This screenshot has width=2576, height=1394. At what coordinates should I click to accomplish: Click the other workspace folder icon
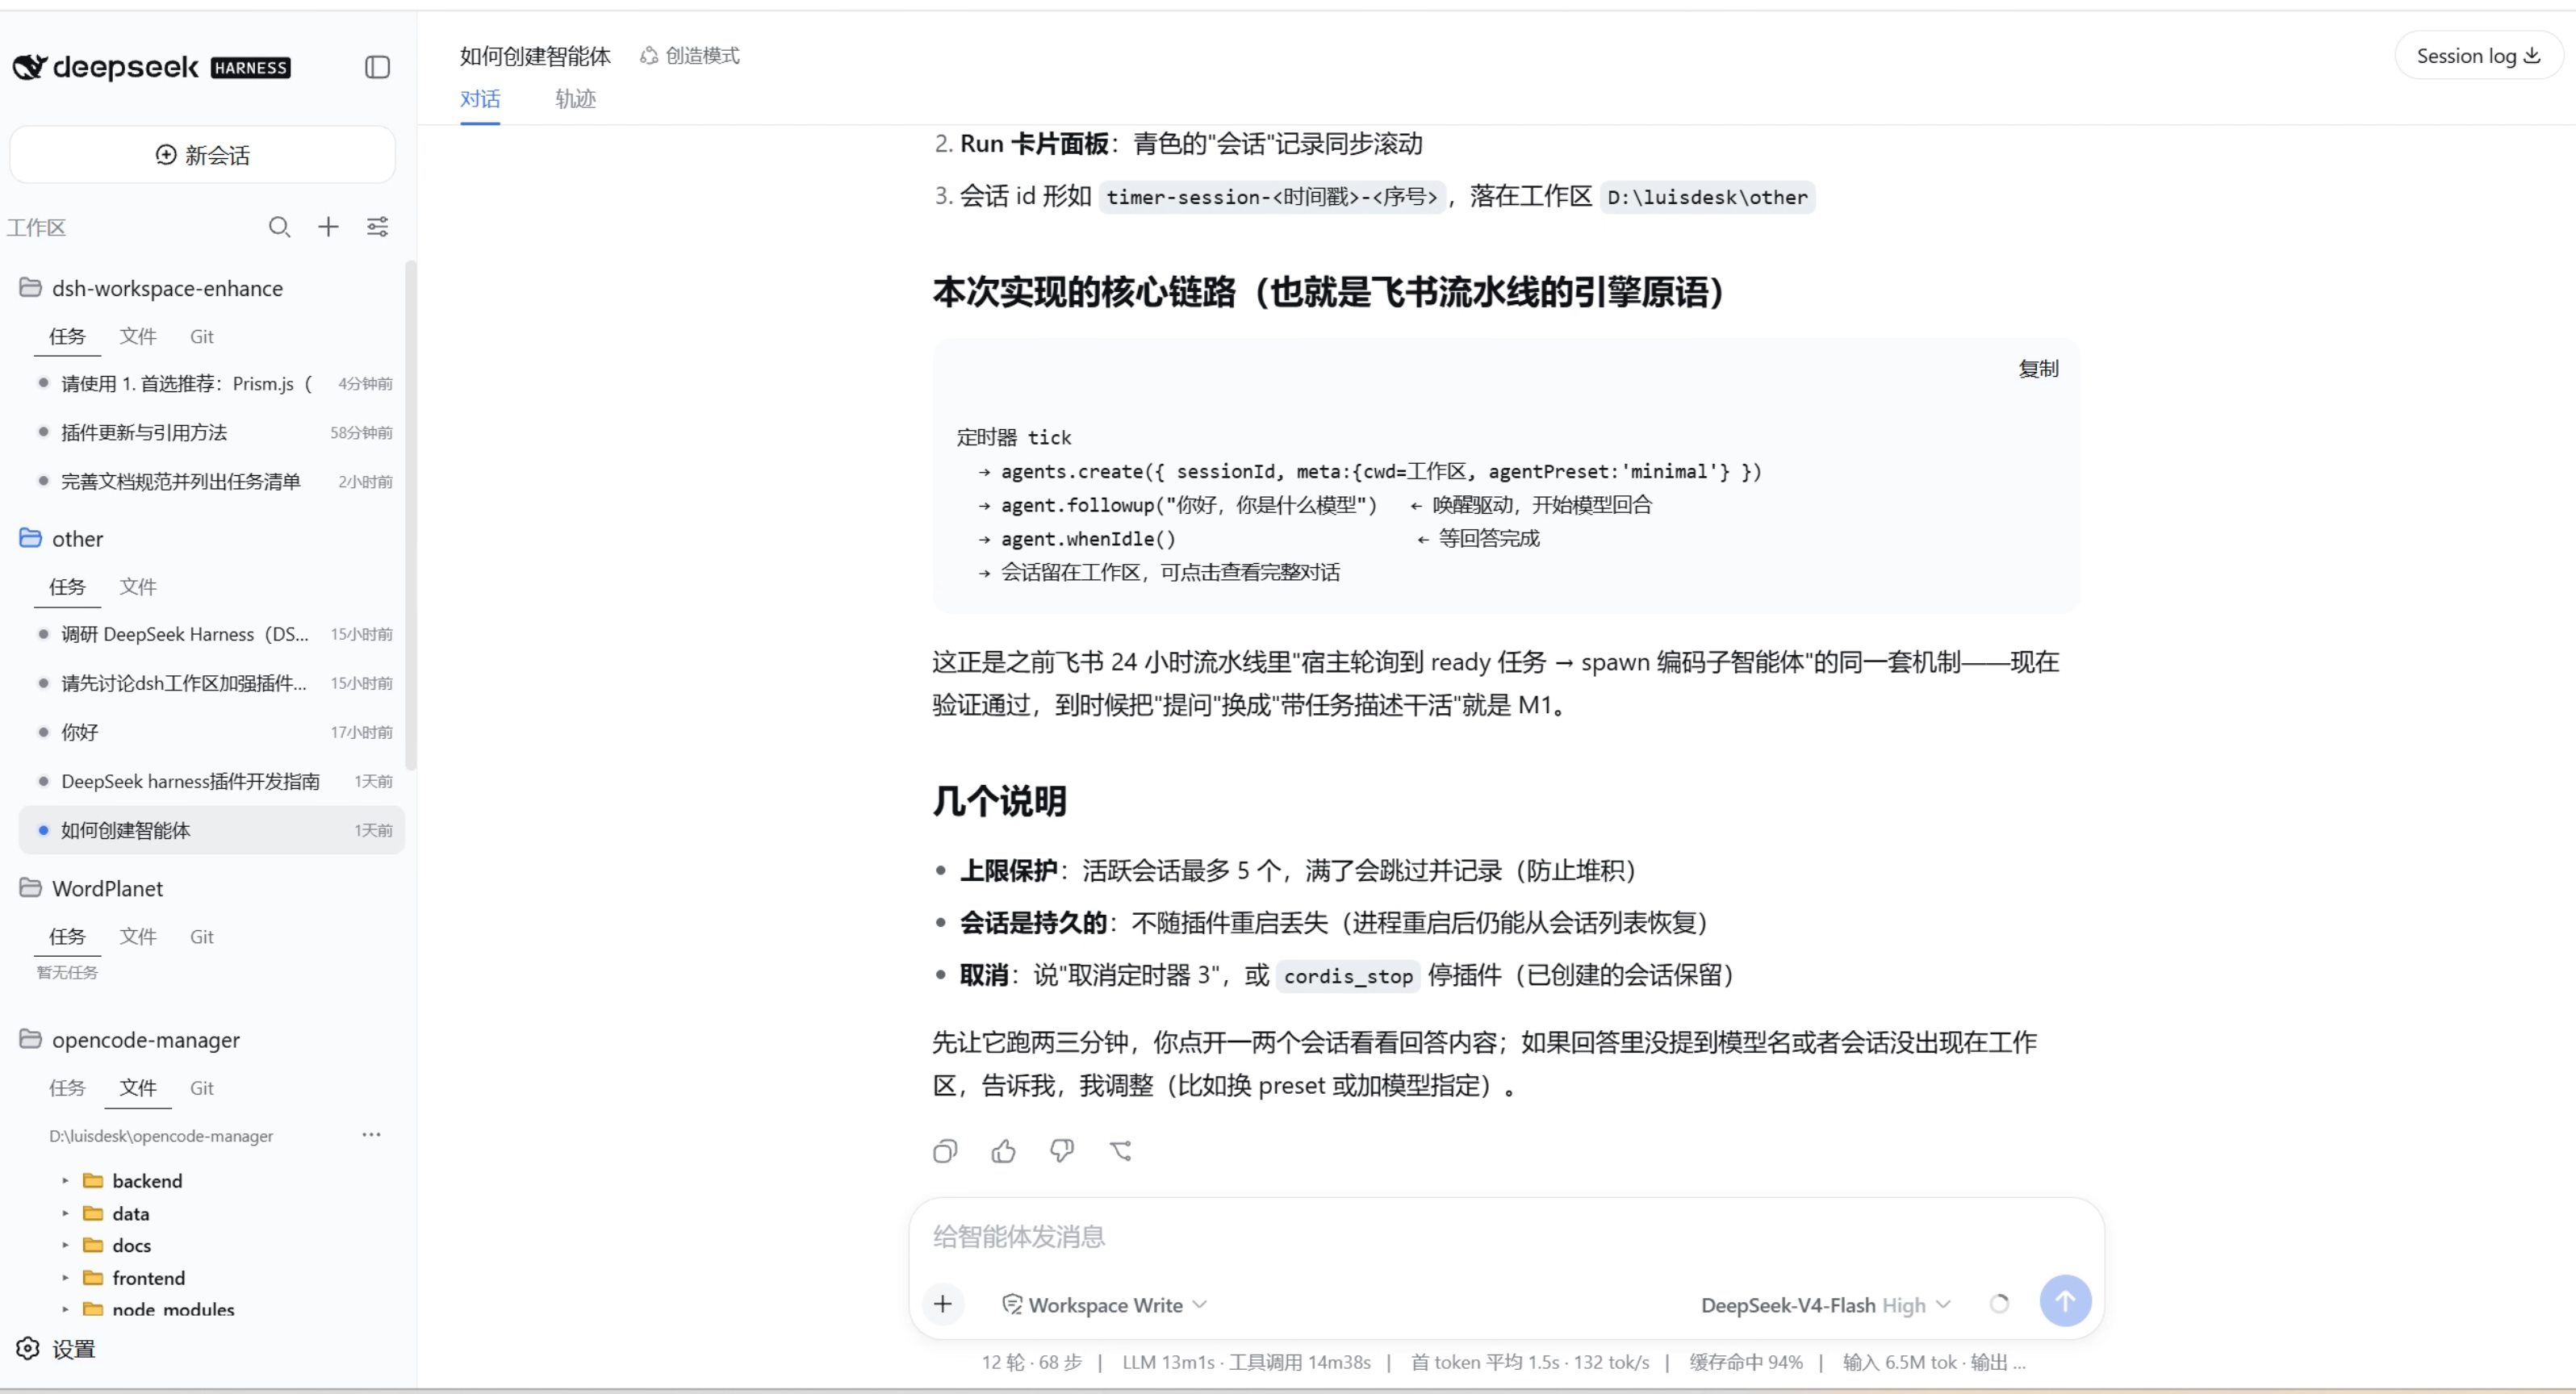31,537
